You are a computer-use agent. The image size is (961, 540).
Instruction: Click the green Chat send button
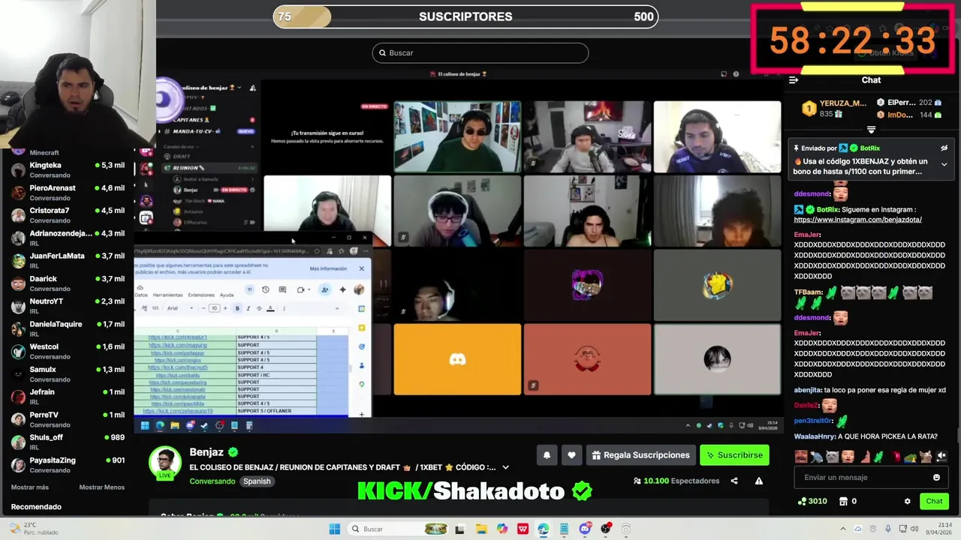[934, 501]
